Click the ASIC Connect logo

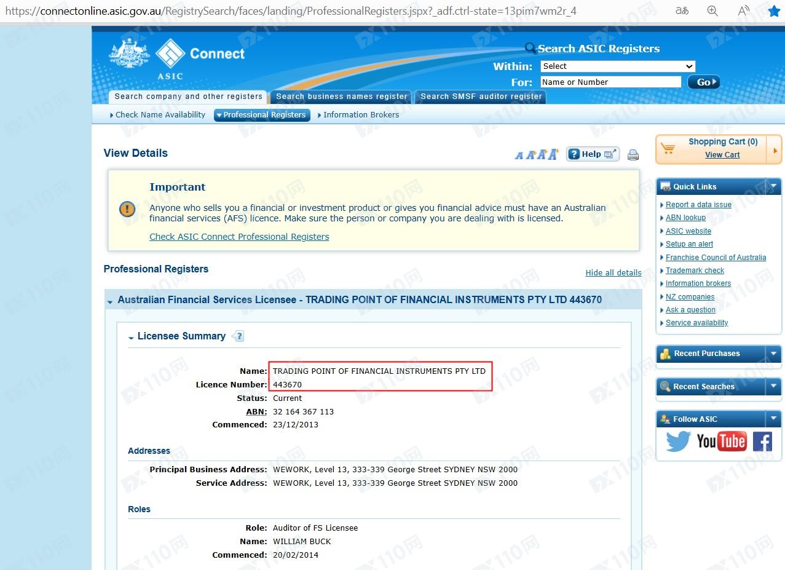177,58
